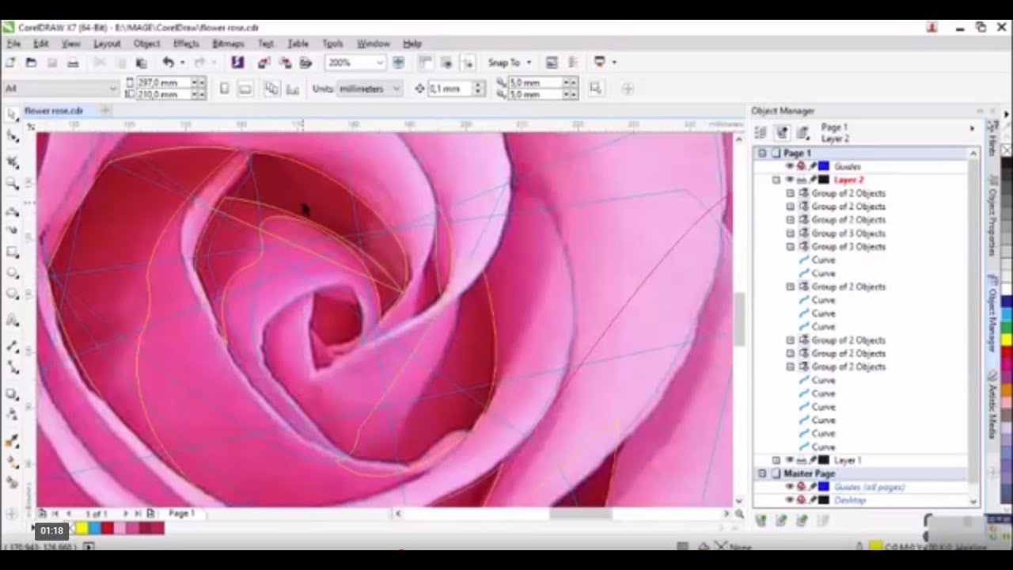
Task: Click New Layer button in Object Manager
Action: [x=761, y=520]
